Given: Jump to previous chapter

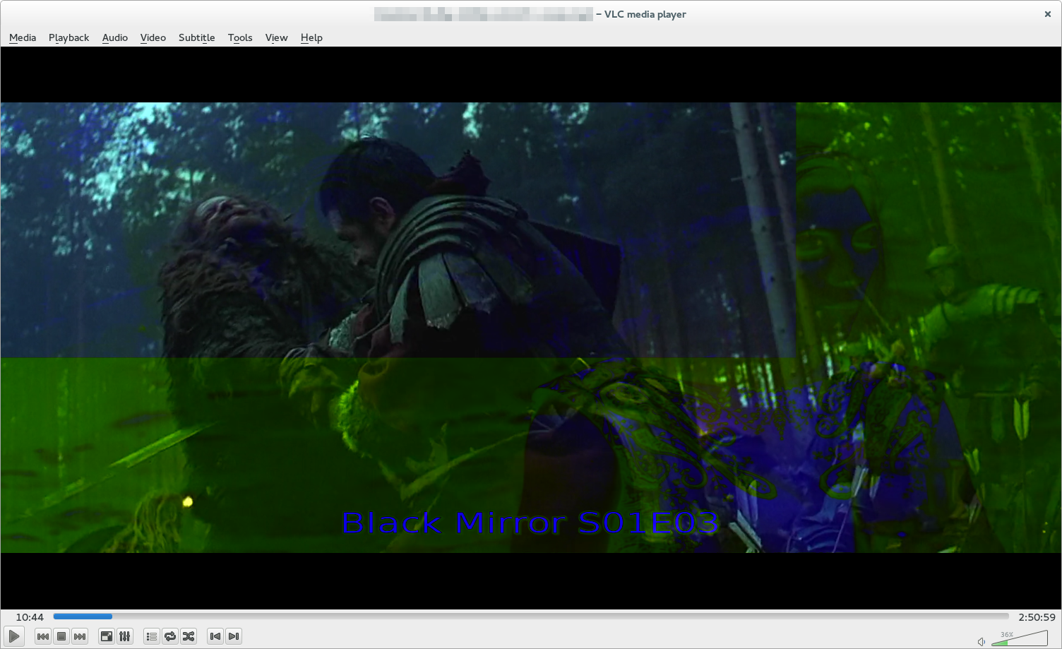Looking at the screenshot, I should [215, 636].
